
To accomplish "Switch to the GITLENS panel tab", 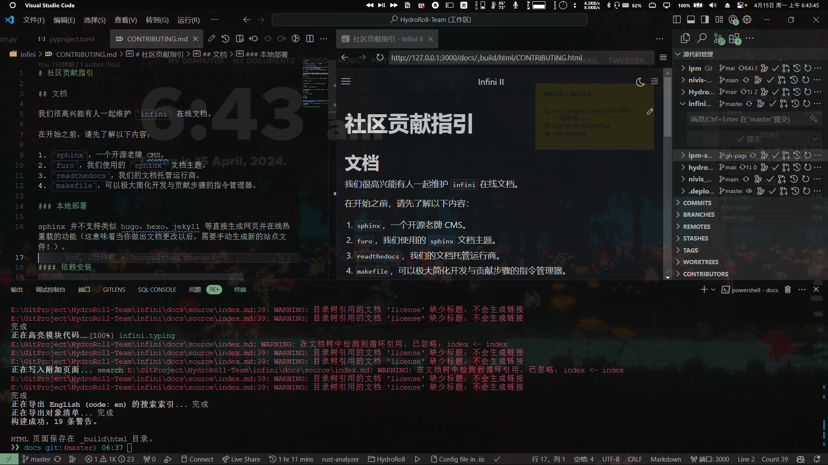I will coord(114,290).
